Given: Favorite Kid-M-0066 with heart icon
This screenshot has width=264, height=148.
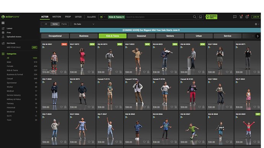Looking at the screenshot, I should coord(172,142).
